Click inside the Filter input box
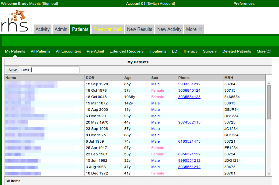 [x=55, y=70]
